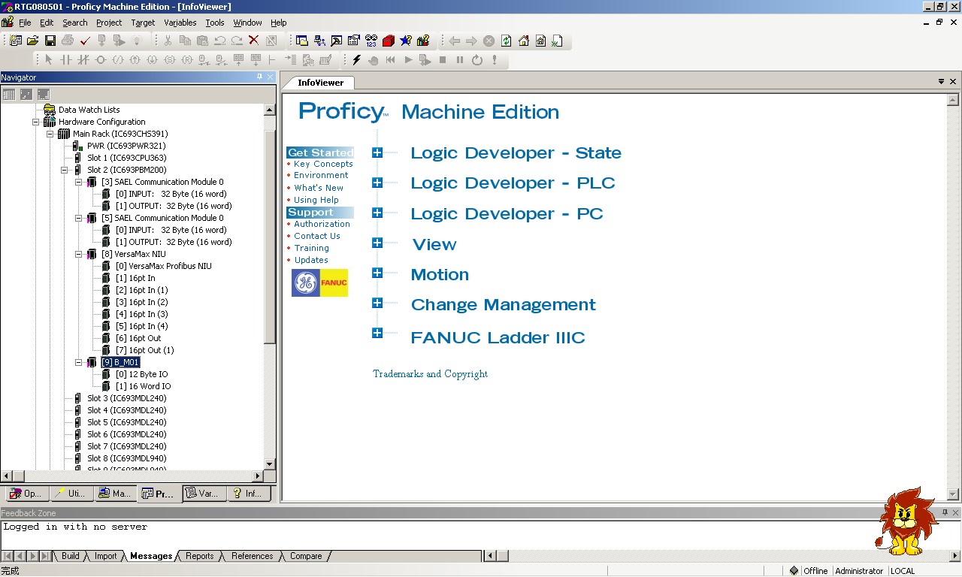This screenshot has height=577, width=962.
Task: Open the Project menu
Action: pos(109,23)
